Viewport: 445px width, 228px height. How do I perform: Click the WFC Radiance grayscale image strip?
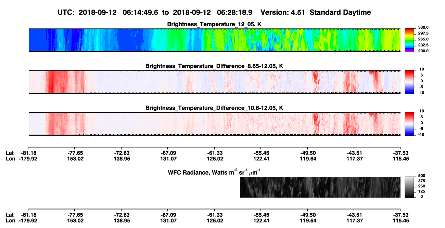point(320,187)
